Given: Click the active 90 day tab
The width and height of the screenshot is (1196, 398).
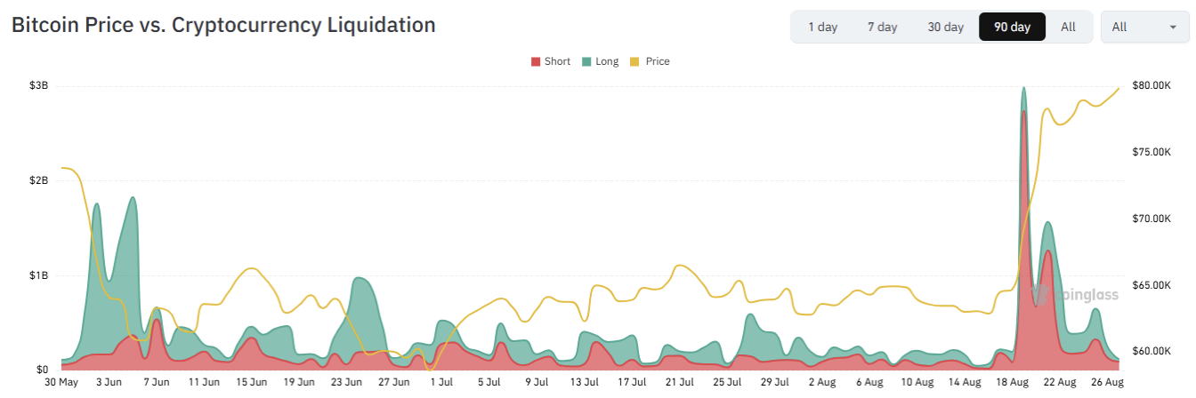Looking at the screenshot, I should pyautogui.click(x=1012, y=27).
